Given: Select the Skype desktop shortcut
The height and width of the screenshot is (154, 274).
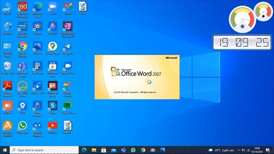Looking at the screenshot, I should [53, 107].
